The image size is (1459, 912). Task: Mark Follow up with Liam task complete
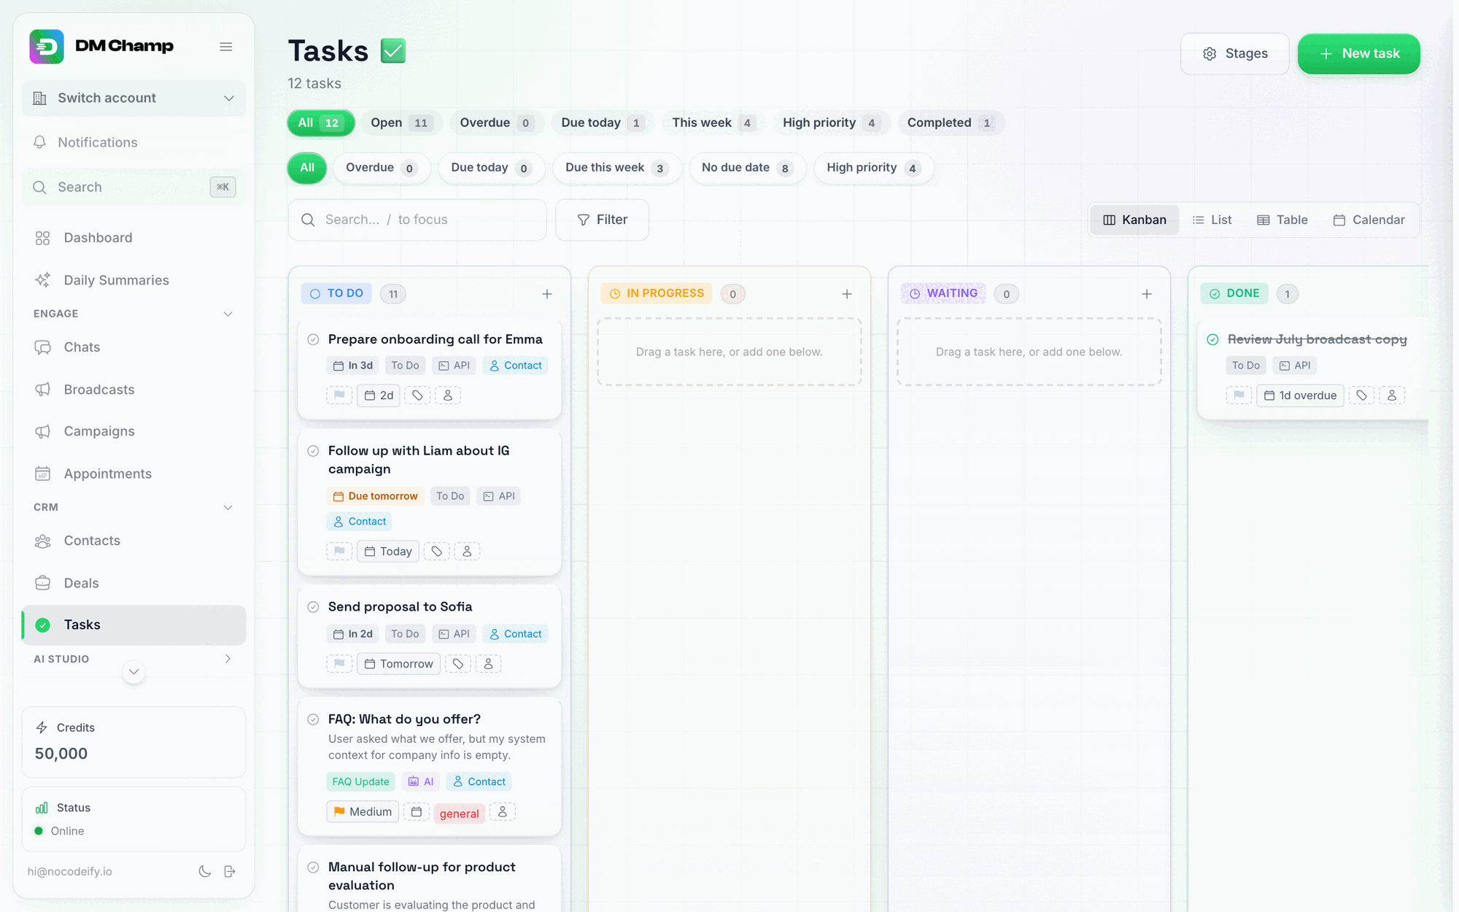pyautogui.click(x=313, y=451)
